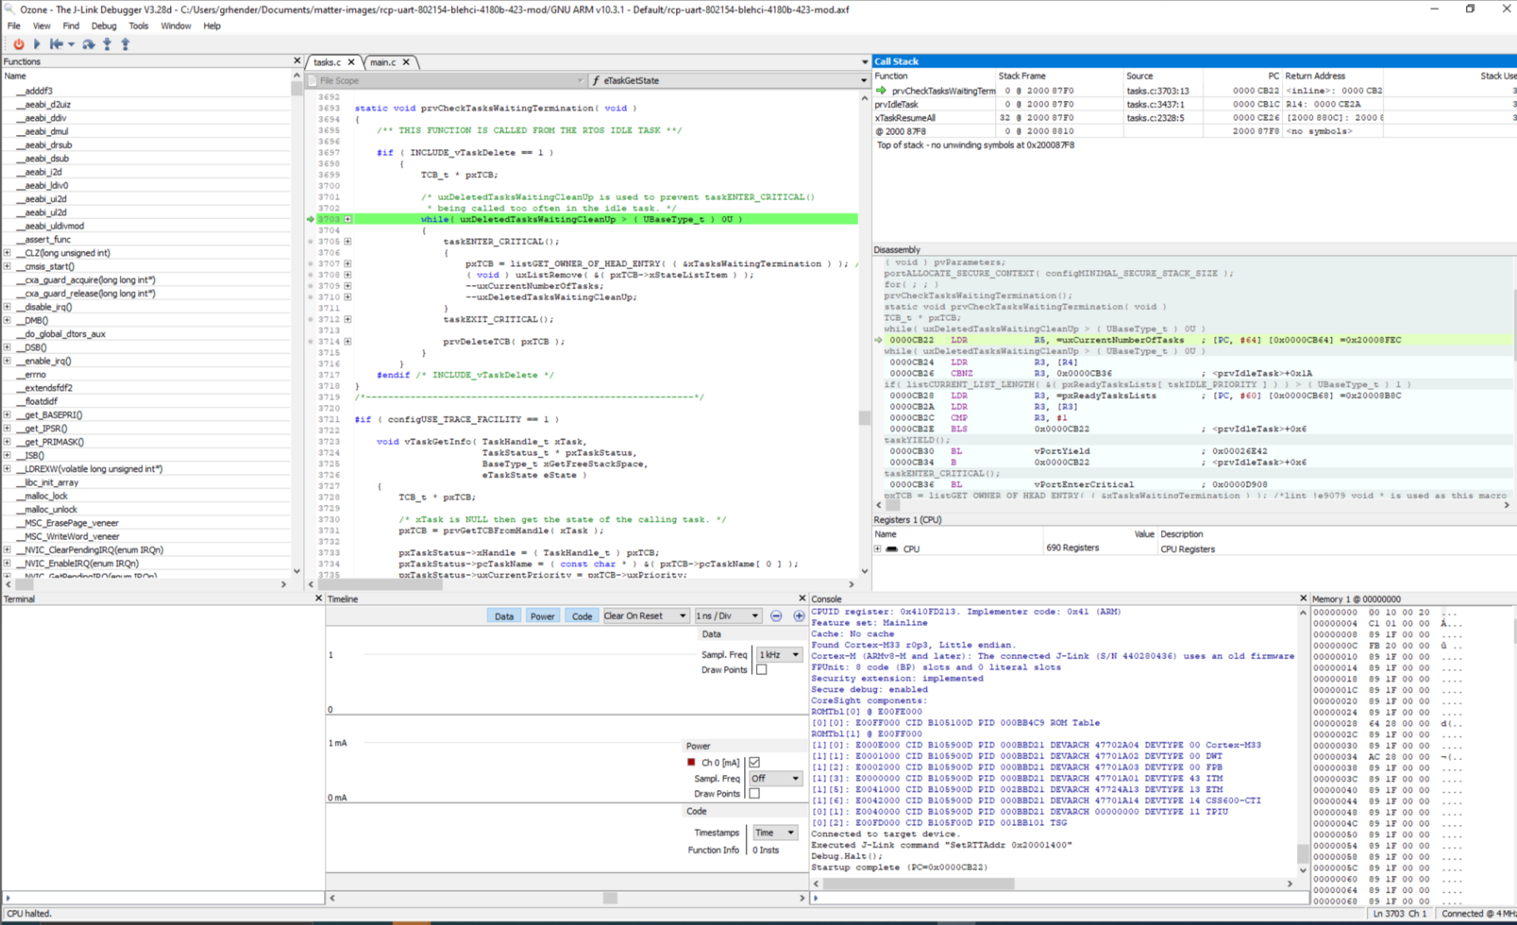Click the Reset program icon in toolbar
The image size is (1517, 925).
pos(57,44)
